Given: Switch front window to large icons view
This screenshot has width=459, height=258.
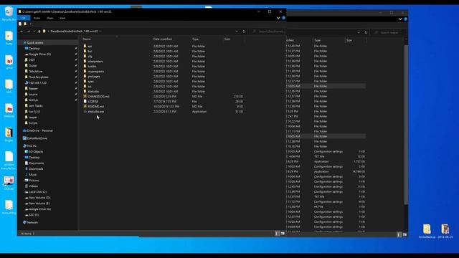Looking at the screenshot, I should coord(283,234).
